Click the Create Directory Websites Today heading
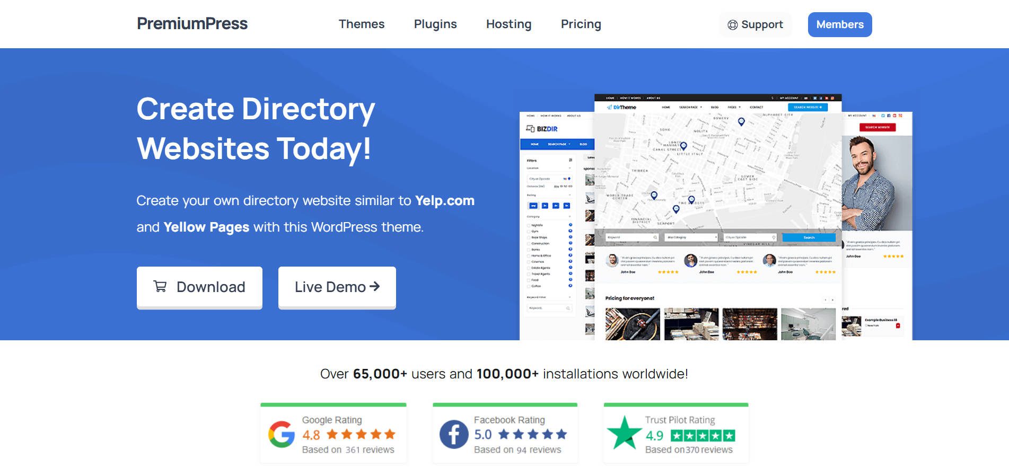The image size is (1009, 468). pyautogui.click(x=256, y=128)
